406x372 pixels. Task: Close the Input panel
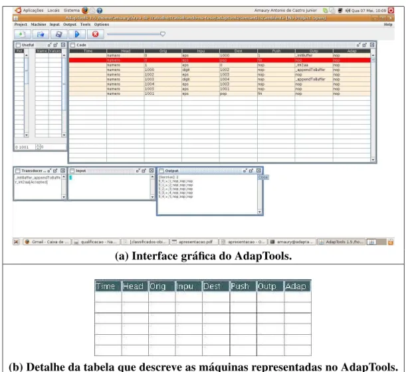click(152, 170)
